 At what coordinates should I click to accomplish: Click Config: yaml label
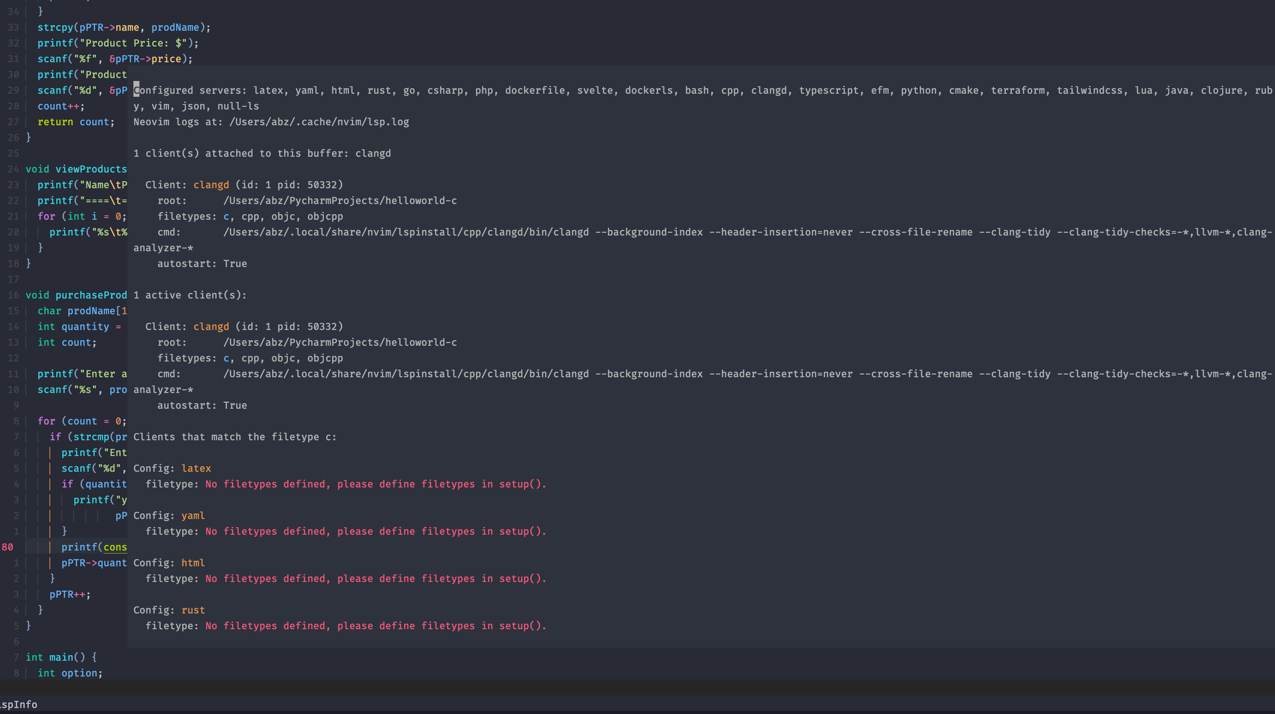[169, 516]
